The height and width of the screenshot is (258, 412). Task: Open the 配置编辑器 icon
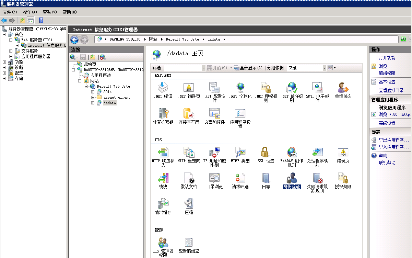[189, 245]
